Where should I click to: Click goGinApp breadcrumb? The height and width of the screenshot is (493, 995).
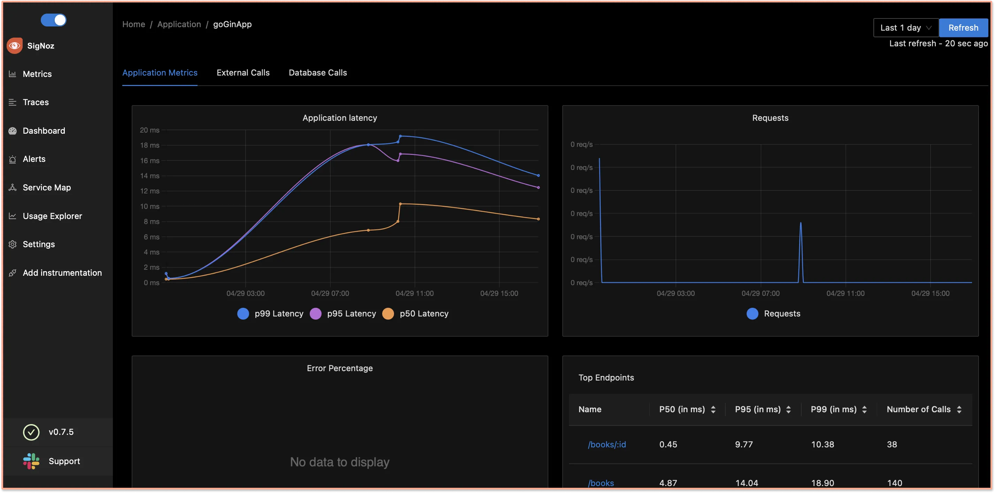tap(232, 24)
